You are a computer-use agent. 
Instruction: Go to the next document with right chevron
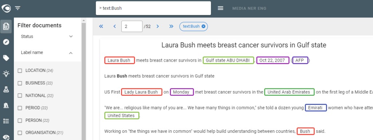[x=157, y=26]
